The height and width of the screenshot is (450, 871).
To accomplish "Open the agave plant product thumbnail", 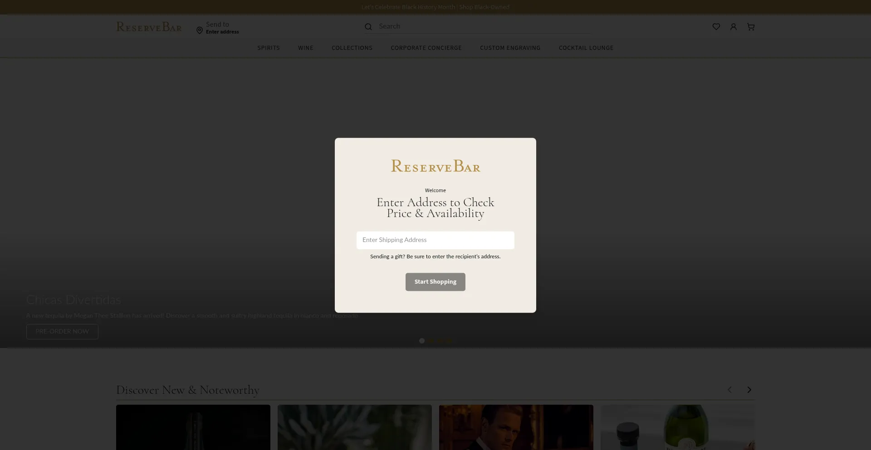I will click(x=355, y=427).
